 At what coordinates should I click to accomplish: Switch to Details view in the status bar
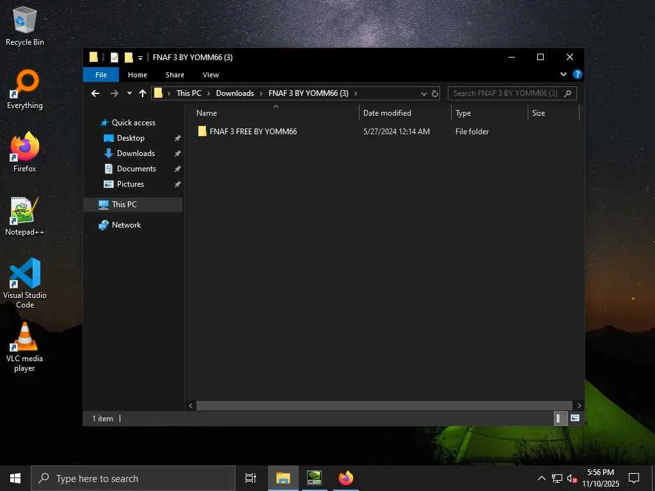(560, 418)
